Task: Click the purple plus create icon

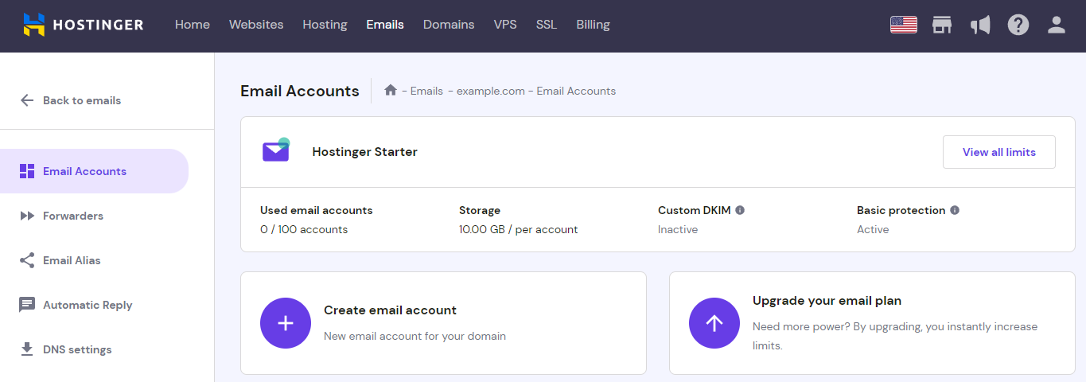Action: (x=286, y=323)
